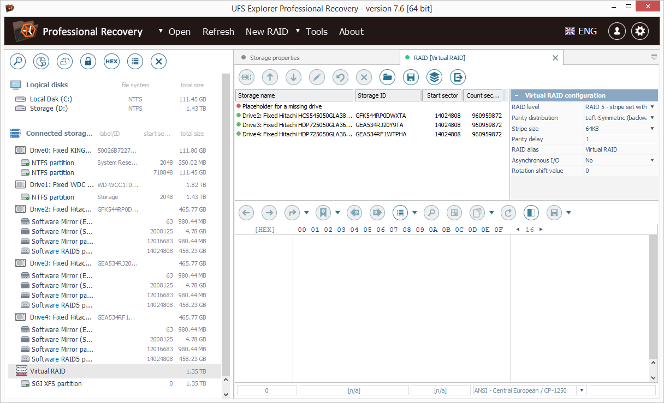Screen dimensions: 664x403
Task: Click the X close storage icon in left toolbar
Action: coord(158,62)
